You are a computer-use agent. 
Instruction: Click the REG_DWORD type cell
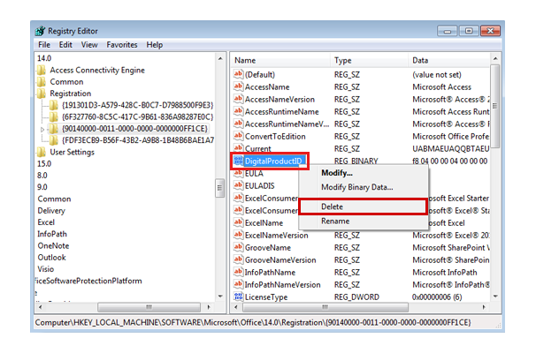tap(356, 297)
